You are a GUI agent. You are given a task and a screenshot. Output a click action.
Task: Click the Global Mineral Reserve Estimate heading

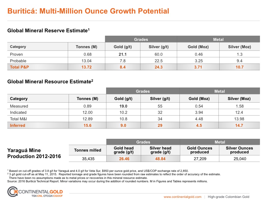[x=48, y=30]
